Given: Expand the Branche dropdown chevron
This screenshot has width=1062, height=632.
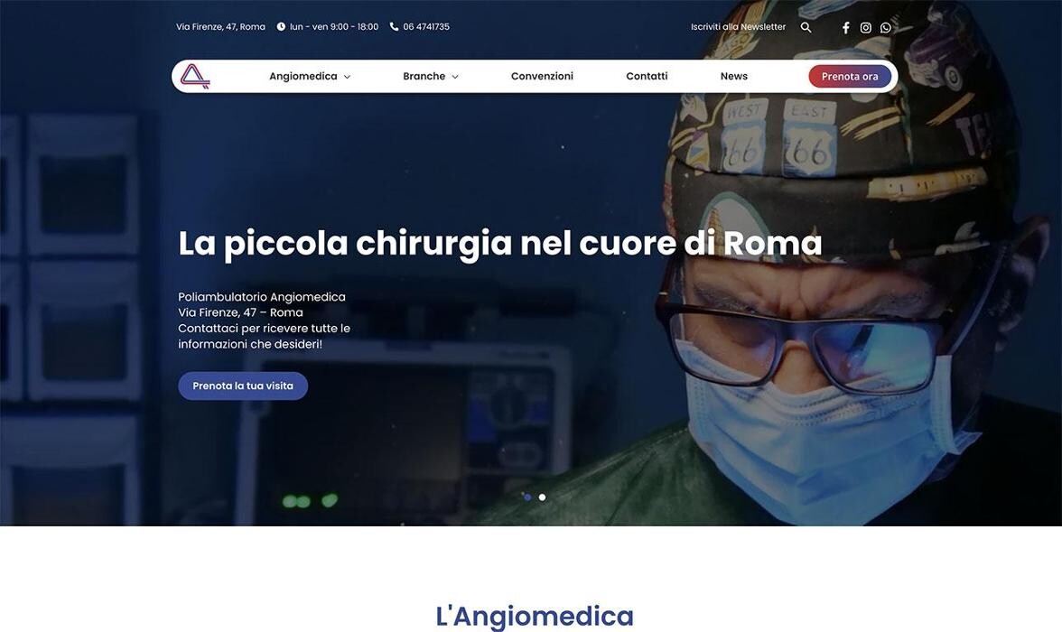Looking at the screenshot, I should pos(455,77).
